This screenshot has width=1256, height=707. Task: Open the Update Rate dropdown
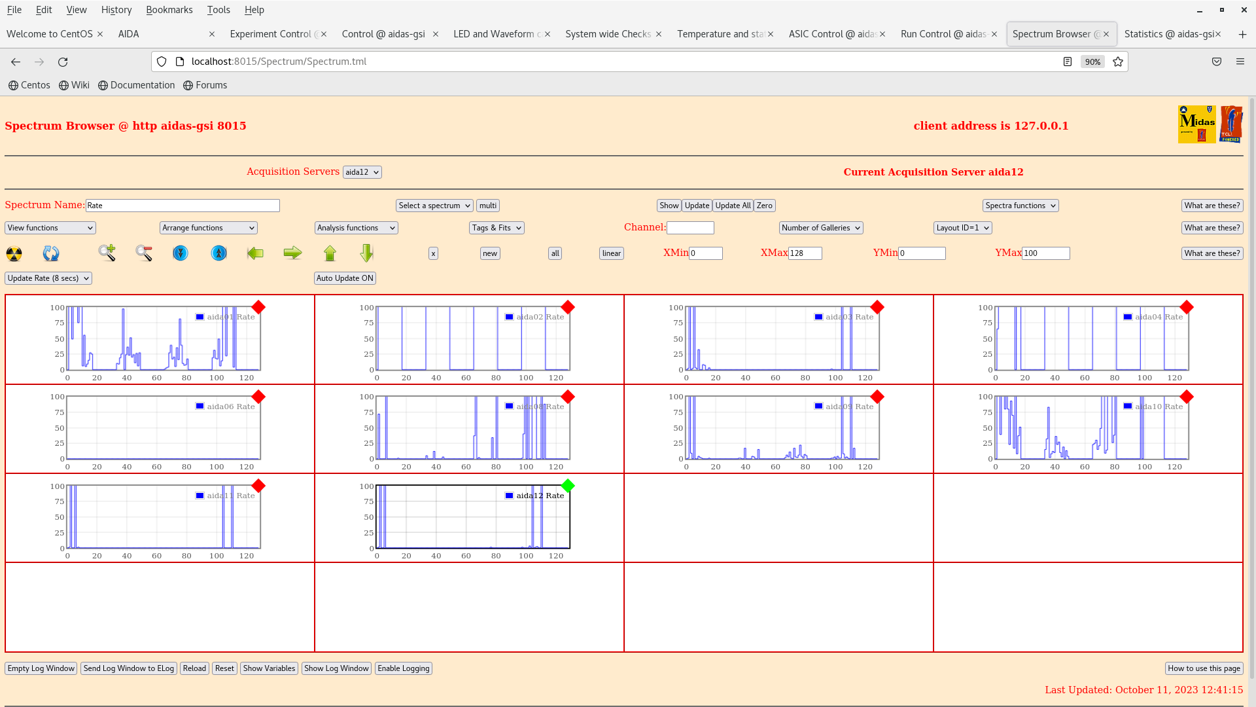coord(48,278)
